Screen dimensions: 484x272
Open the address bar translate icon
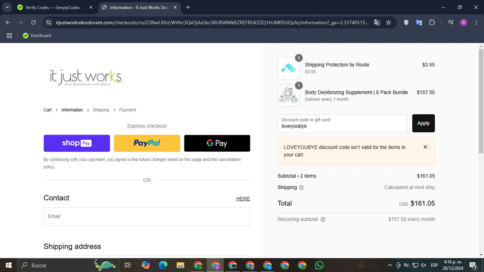(377, 23)
